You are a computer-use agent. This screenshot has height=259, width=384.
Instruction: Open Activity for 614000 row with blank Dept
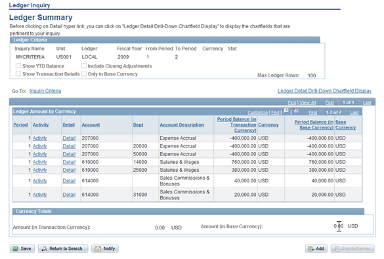[x=39, y=181]
